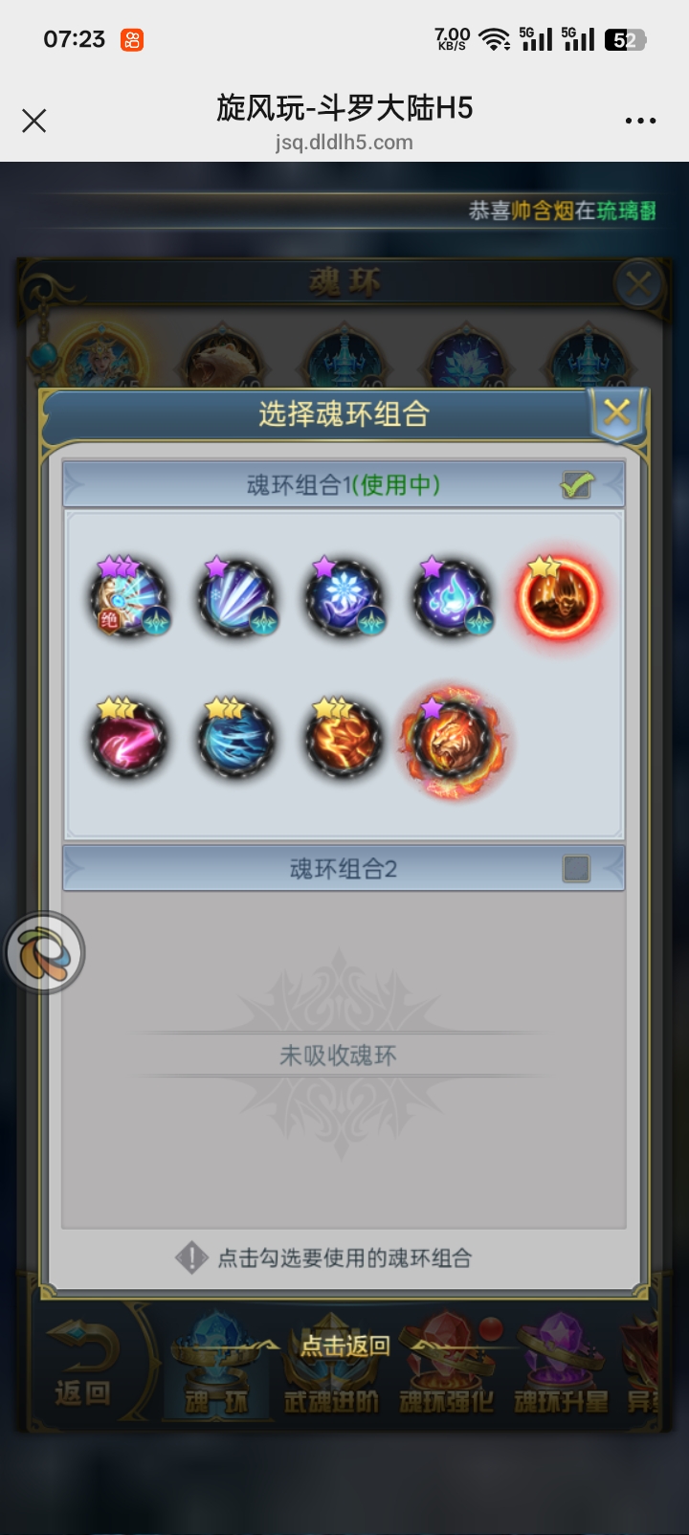The width and height of the screenshot is (689, 1535).
Task: Close the 选择魂环组合 dialog
Action: 617,413
